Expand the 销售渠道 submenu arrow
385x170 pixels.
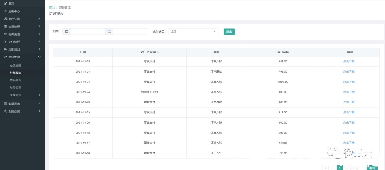point(39,34)
